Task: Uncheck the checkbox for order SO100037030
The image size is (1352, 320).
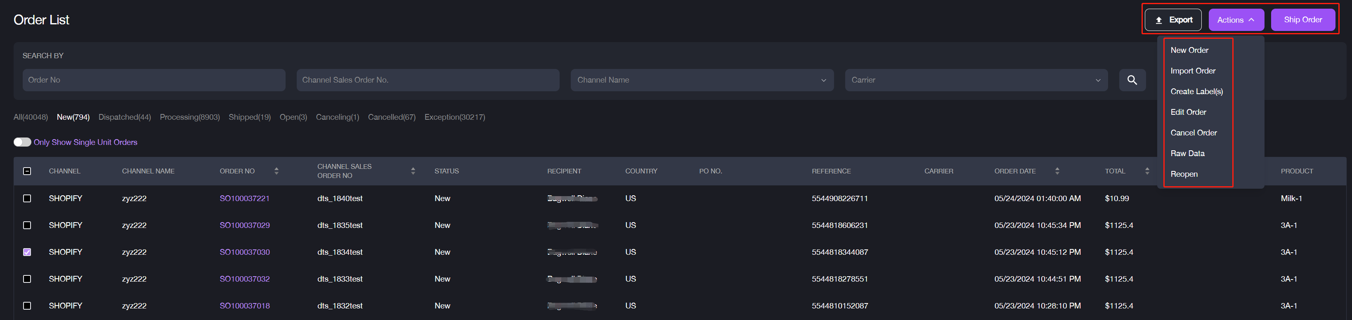Action: (27, 252)
